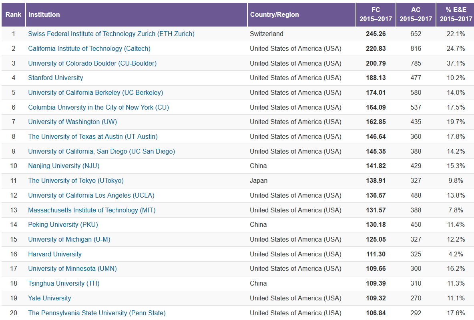This screenshot has height=320, width=474.
Task: Open the Columbia University link
Action: (x=98, y=108)
